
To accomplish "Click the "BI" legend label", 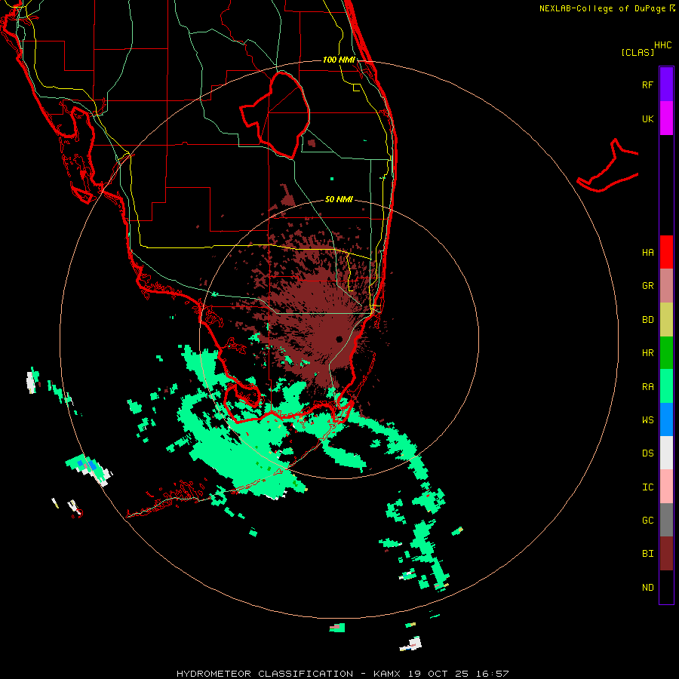I will tap(647, 554).
